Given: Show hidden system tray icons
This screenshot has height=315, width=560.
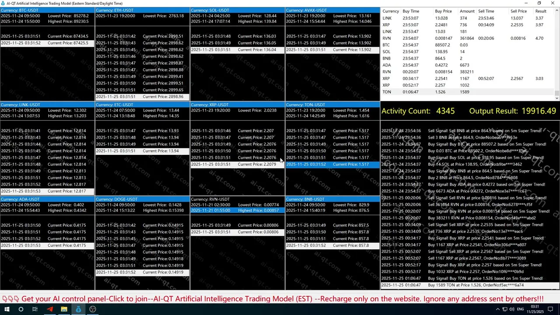Looking at the screenshot, I should [x=498, y=309].
